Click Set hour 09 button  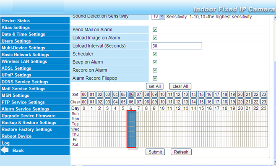(154, 94)
